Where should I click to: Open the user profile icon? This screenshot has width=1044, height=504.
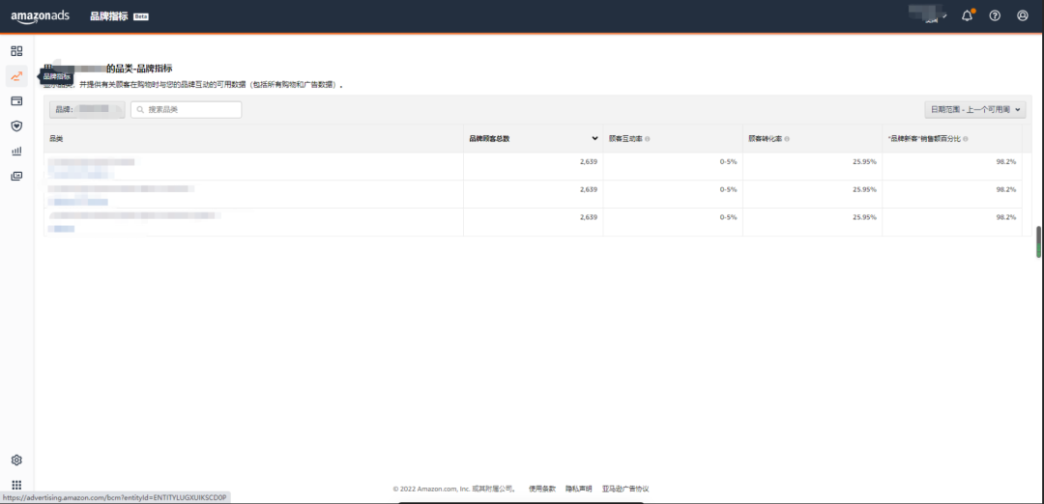pyautogui.click(x=1023, y=15)
